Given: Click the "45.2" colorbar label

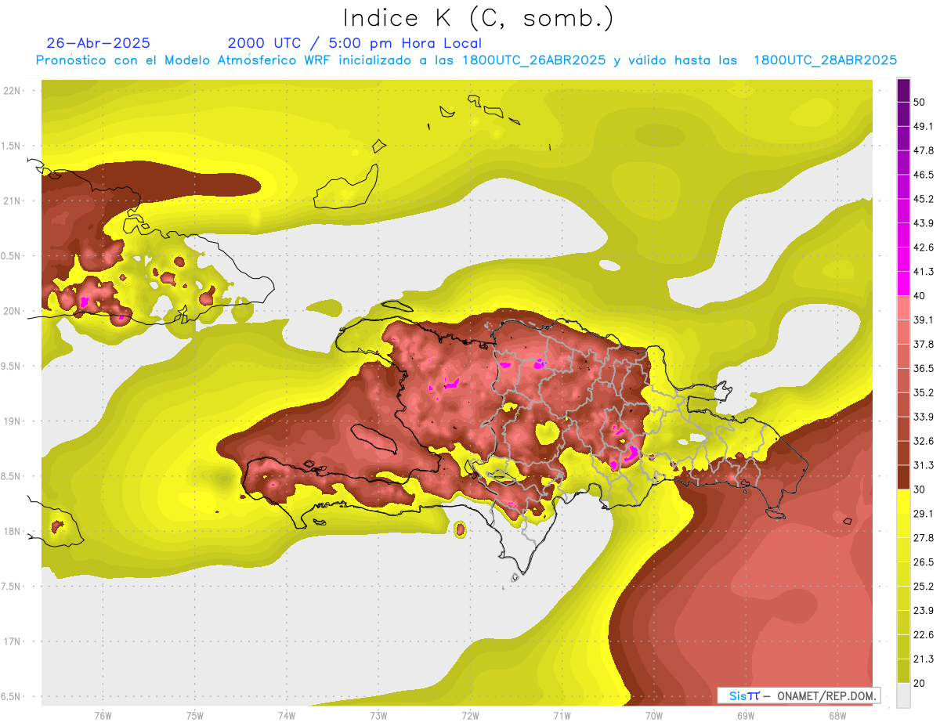Looking at the screenshot, I should pyautogui.click(x=924, y=199).
